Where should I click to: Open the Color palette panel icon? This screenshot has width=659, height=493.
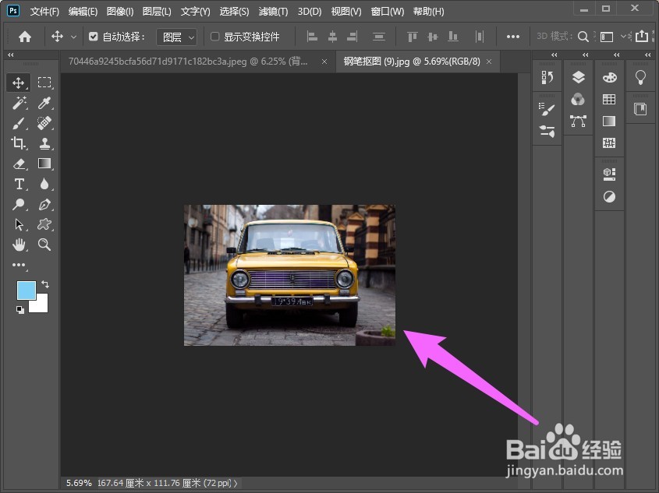point(609,77)
